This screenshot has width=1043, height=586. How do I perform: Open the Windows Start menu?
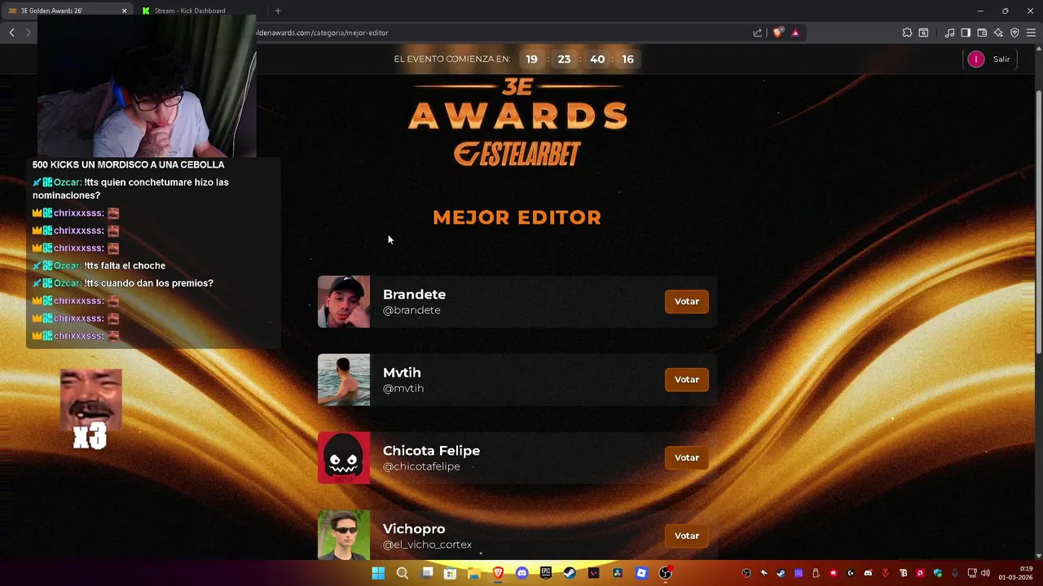click(x=378, y=573)
